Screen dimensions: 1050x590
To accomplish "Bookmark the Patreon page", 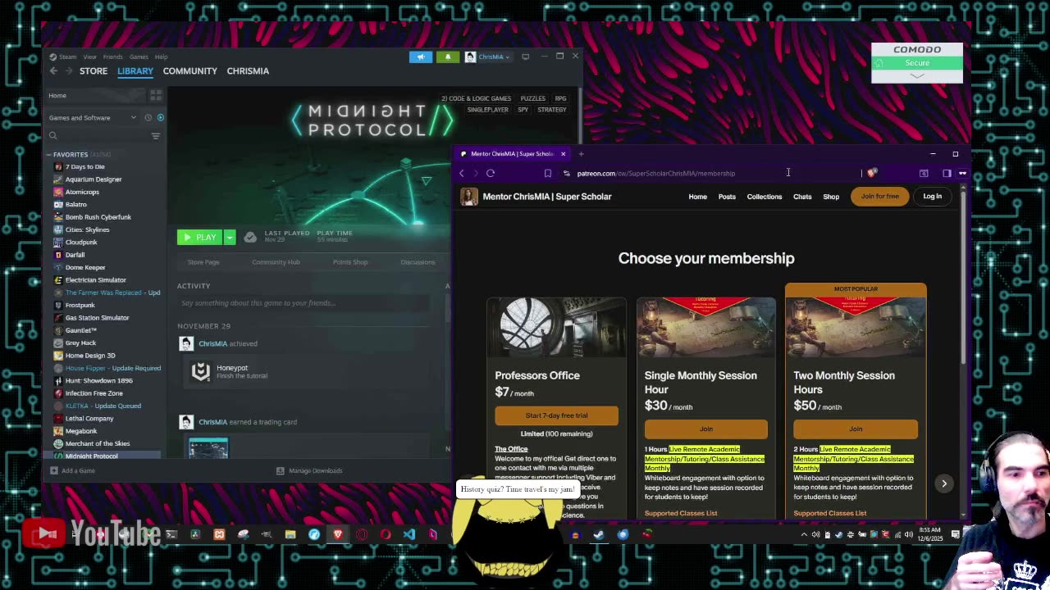I will point(548,173).
